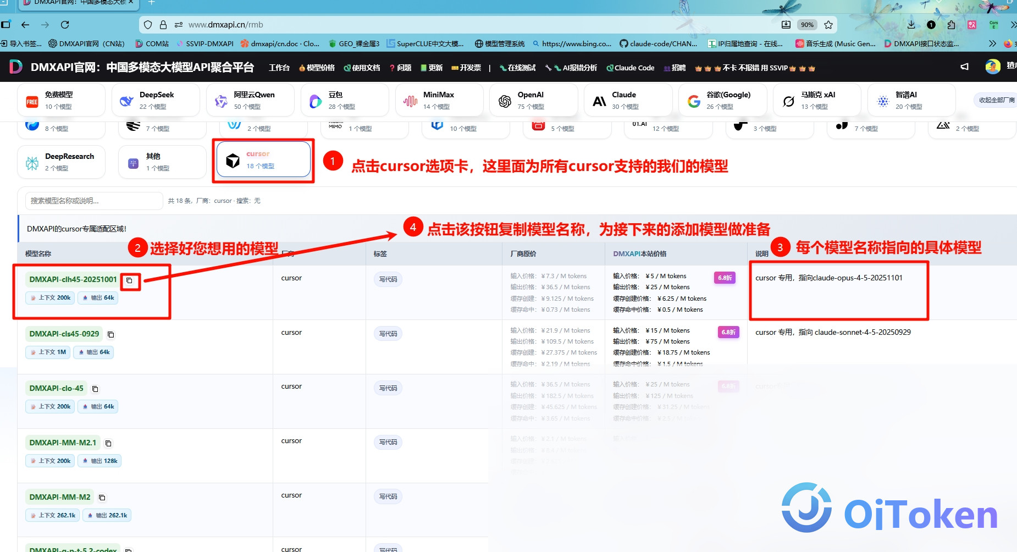Copy model name DMXAPI-MM-M2
The width and height of the screenshot is (1017, 552).
coord(102,498)
